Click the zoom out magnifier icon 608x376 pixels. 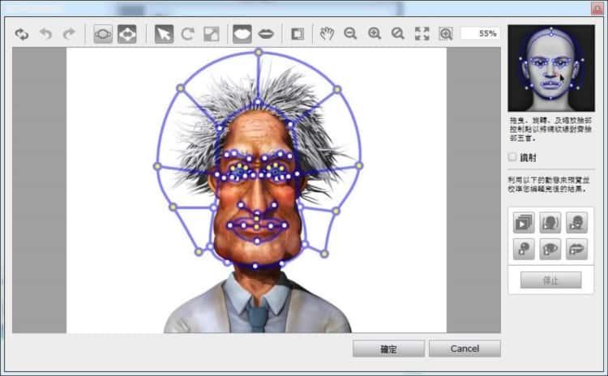[x=350, y=34]
